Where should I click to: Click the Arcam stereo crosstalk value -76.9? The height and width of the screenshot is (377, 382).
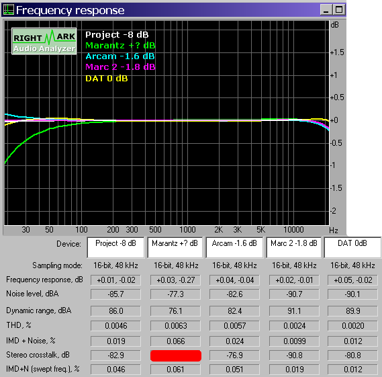point(234,355)
